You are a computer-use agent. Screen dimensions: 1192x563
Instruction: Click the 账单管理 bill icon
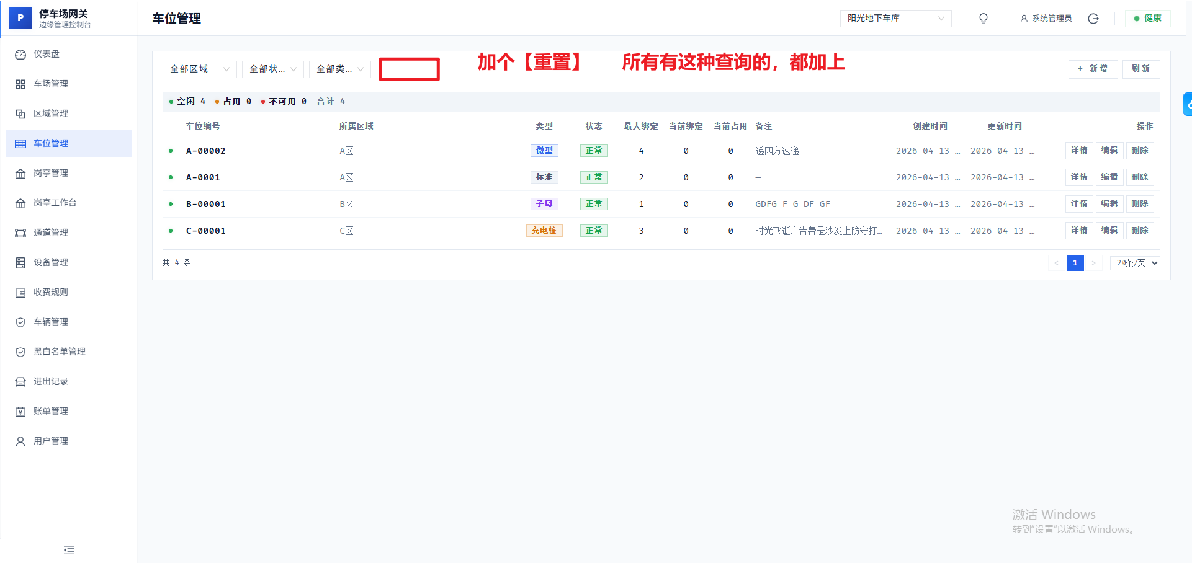(x=20, y=412)
